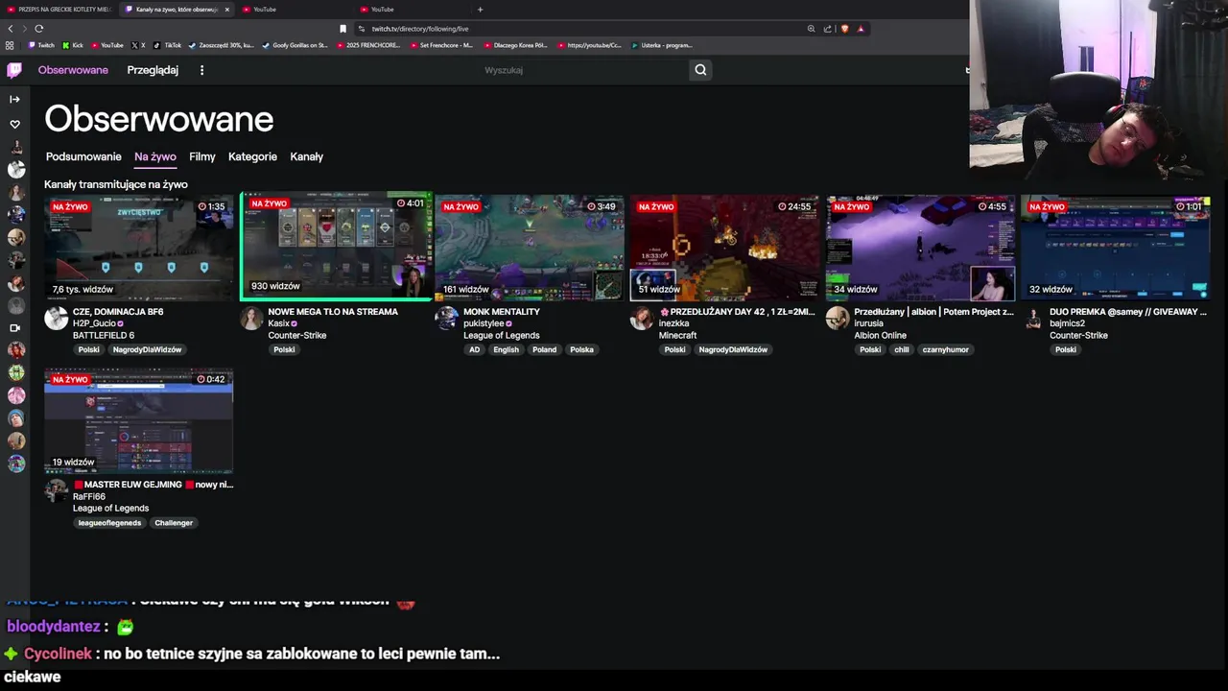1228x691 pixels.
Task: Open the more options three-dot menu
Action: click(201, 70)
